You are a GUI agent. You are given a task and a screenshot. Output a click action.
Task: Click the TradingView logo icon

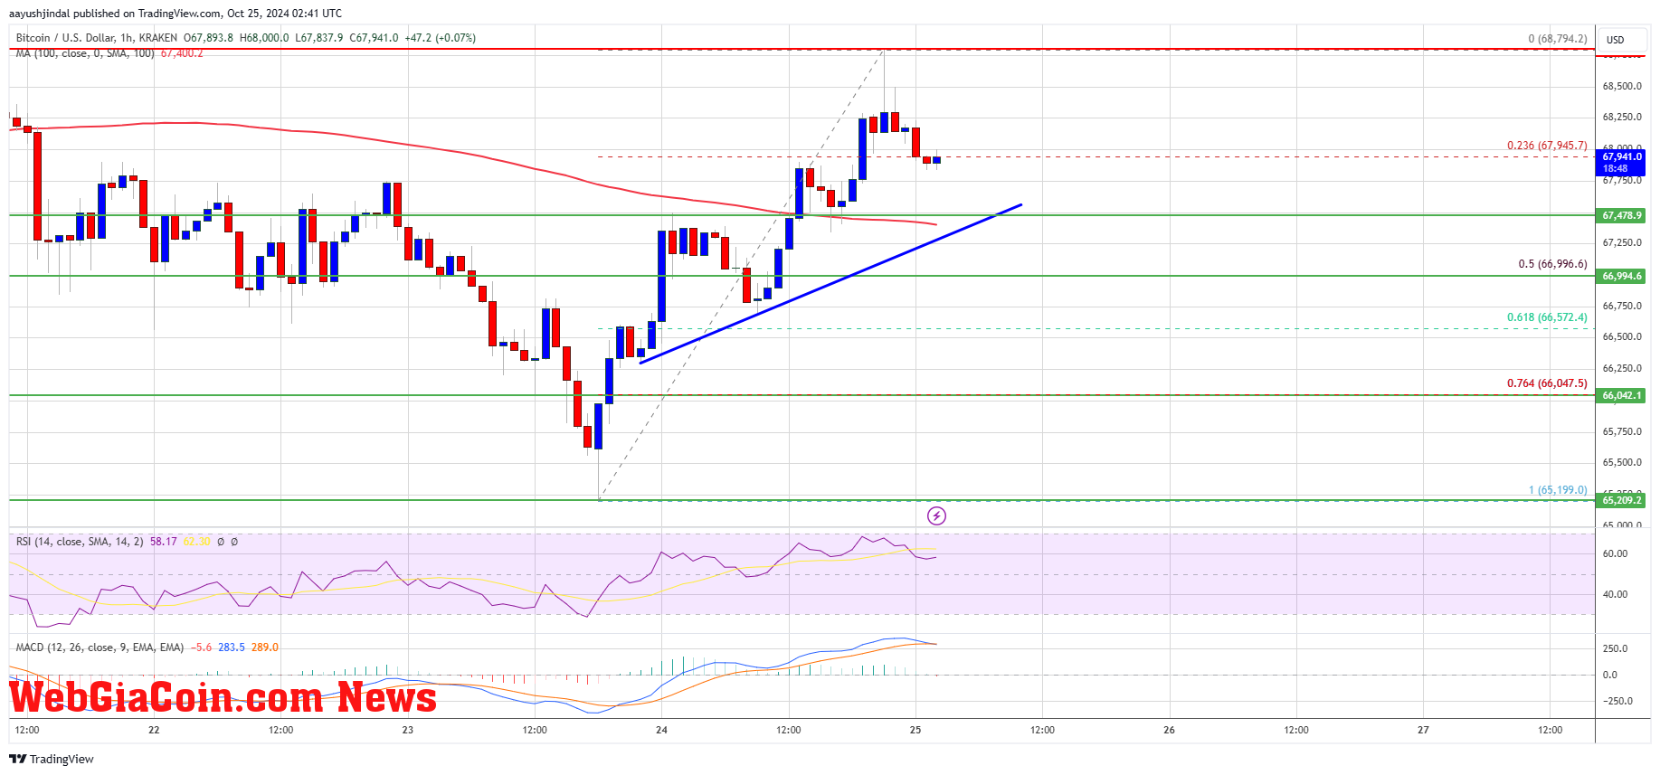[17, 759]
